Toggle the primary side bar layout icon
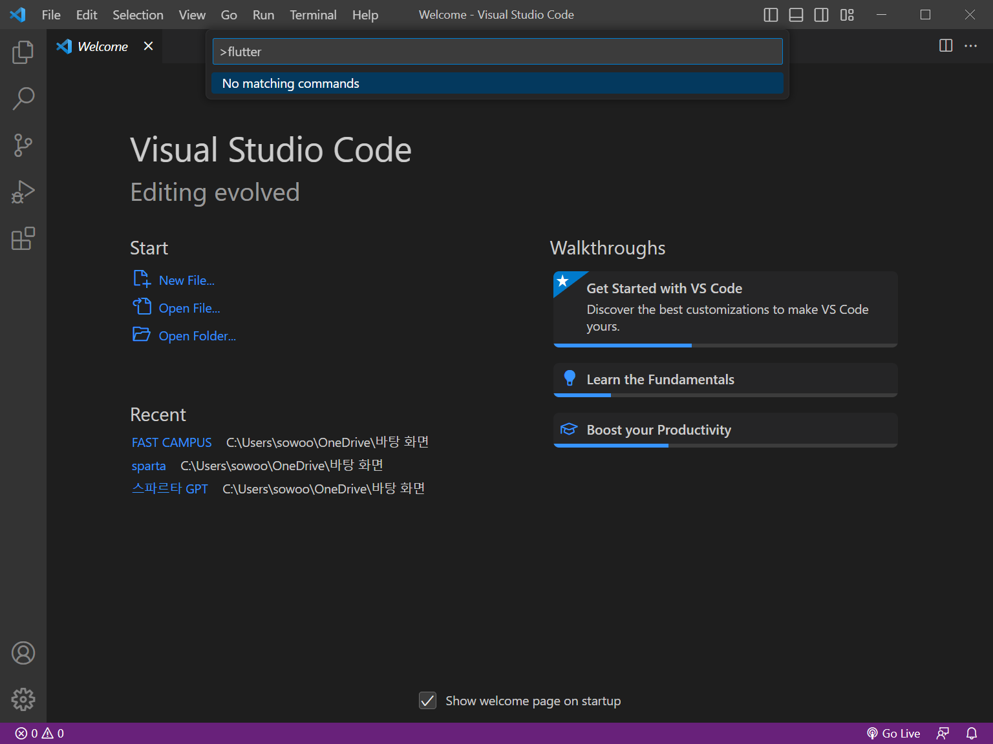This screenshot has width=993, height=744. (771, 15)
